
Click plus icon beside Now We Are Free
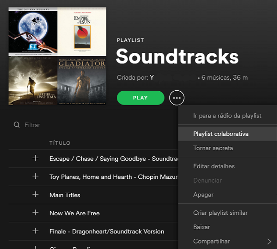(35, 213)
